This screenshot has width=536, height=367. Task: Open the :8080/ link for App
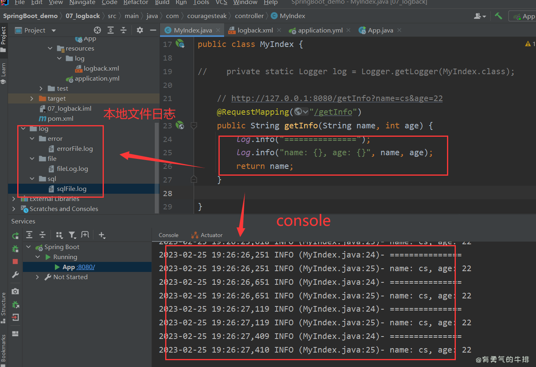86,267
